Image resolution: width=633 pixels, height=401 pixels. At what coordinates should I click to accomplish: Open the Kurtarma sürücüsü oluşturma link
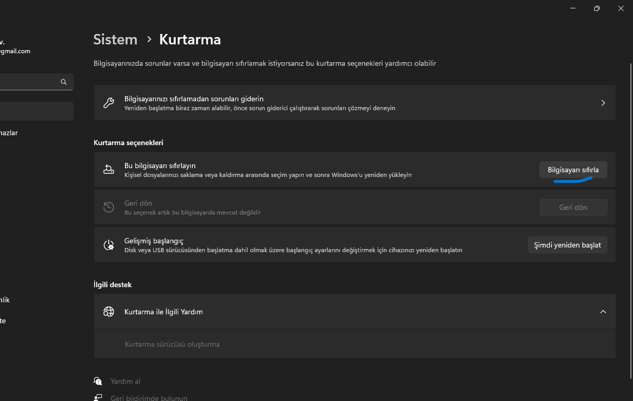[x=172, y=344]
